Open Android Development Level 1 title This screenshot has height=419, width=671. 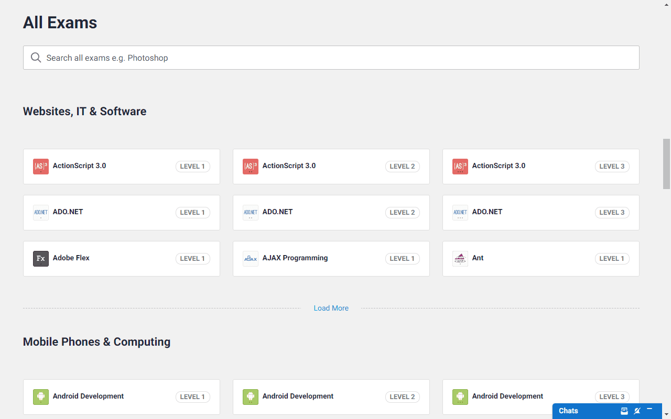(88, 396)
